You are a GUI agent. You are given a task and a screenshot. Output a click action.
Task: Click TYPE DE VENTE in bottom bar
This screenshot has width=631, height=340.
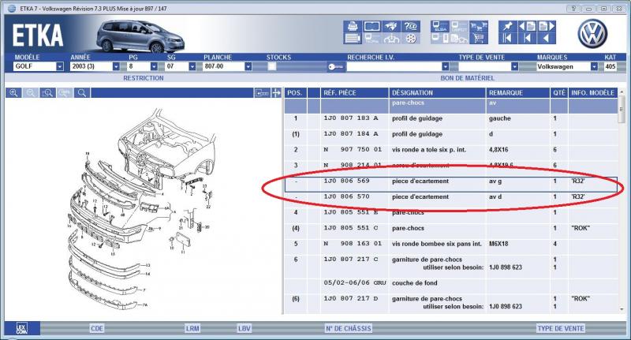pyautogui.click(x=561, y=328)
